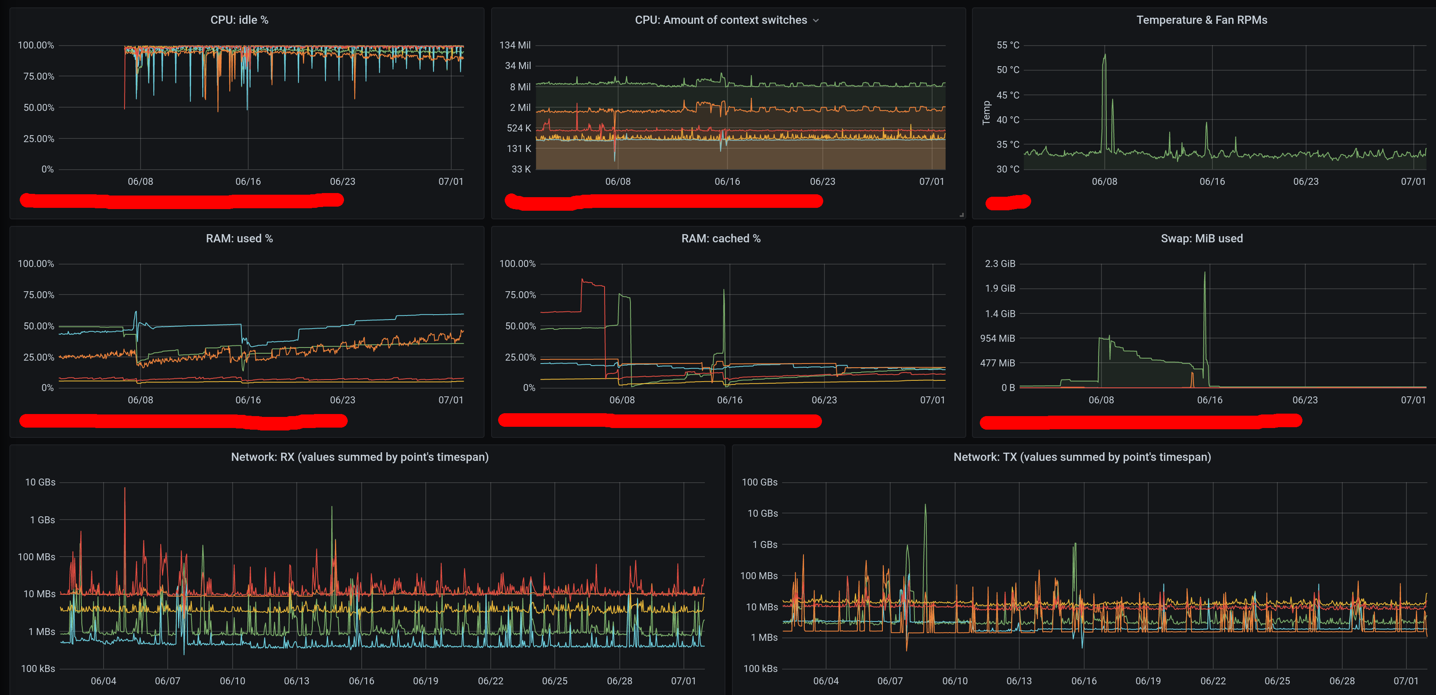Click 10 GBs label on Network RX axis
1436x695 pixels.
point(40,482)
